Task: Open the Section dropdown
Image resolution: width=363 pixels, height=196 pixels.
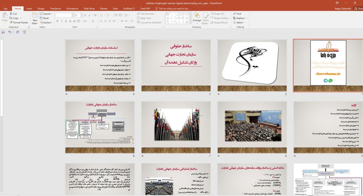Action: pyautogui.click(x=46, y=22)
